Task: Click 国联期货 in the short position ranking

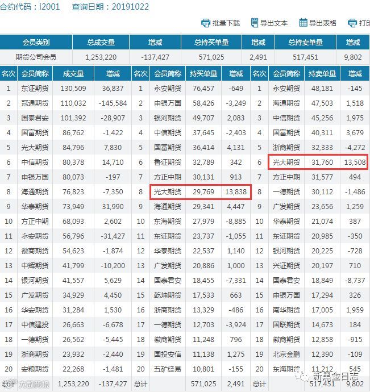Action: (286, 324)
